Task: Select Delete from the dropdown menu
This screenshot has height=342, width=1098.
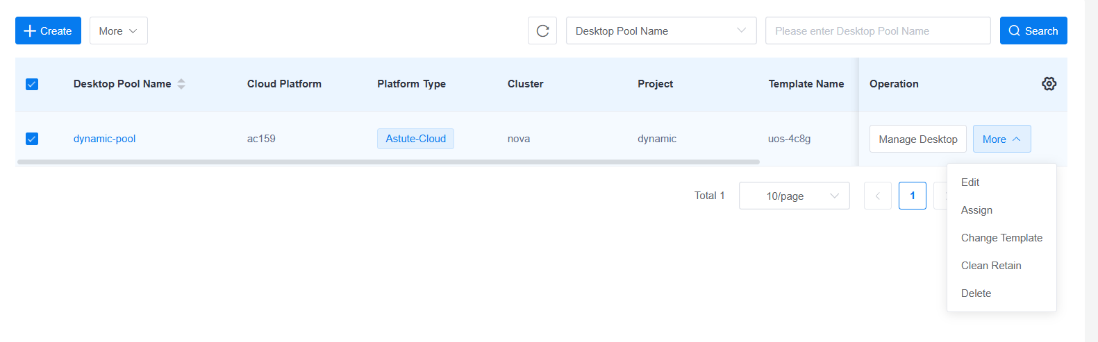Action: (976, 293)
